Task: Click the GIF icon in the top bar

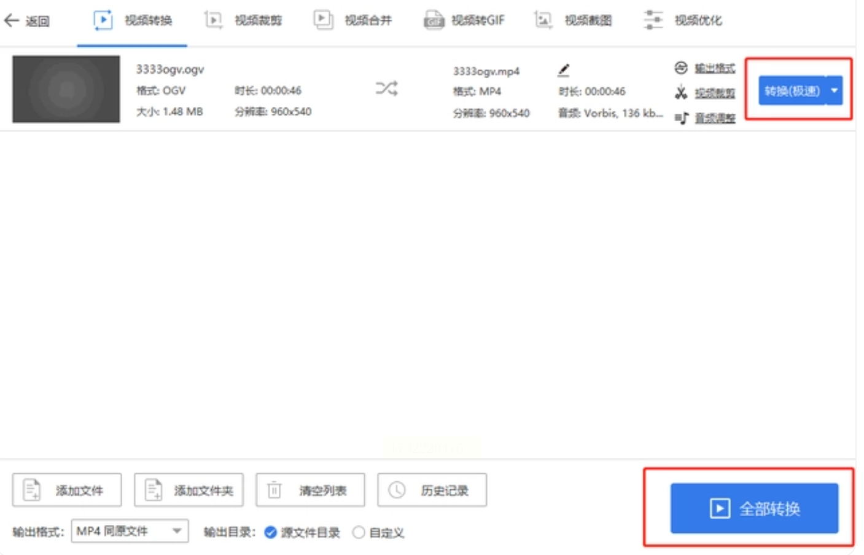Action: point(434,20)
